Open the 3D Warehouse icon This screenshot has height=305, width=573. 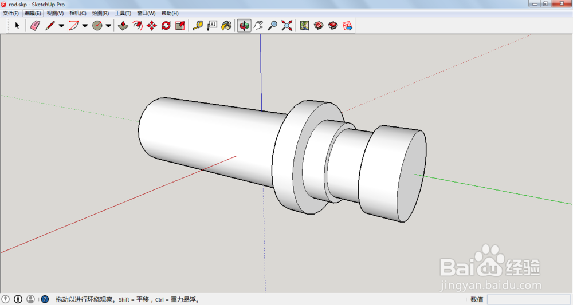pos(319,26)
